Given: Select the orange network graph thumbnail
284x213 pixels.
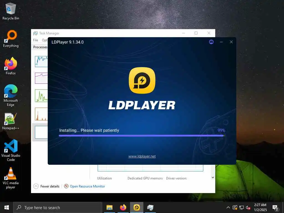Looking at the screenshot, I should point(41,114).
